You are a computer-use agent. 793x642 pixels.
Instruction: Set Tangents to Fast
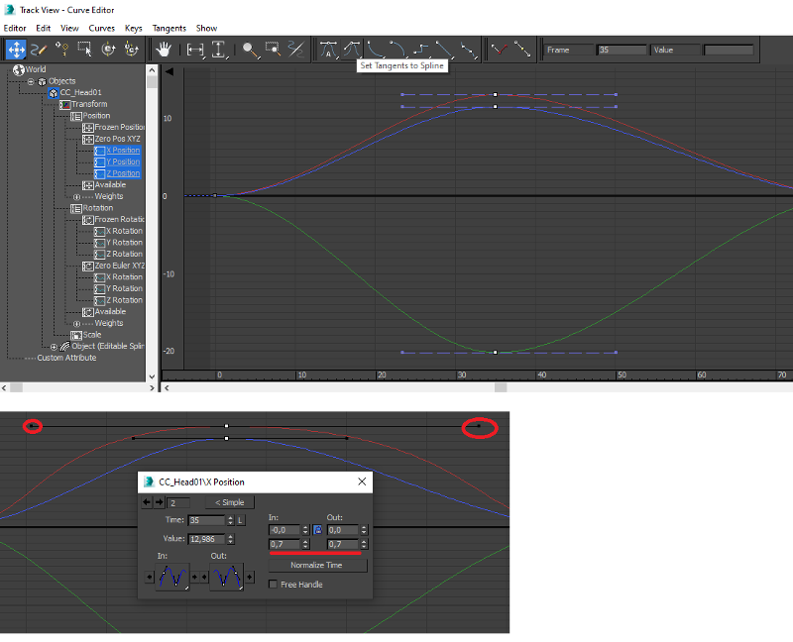click(x=376, y=50)
